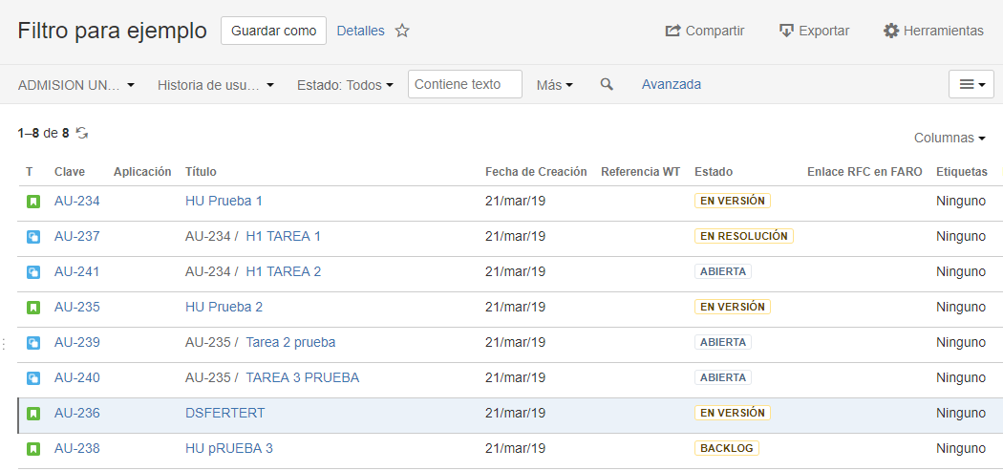Open the Avanzada search link
Image resolution: width=1003 pixels, height=471 pixels.
click(671, 84)
